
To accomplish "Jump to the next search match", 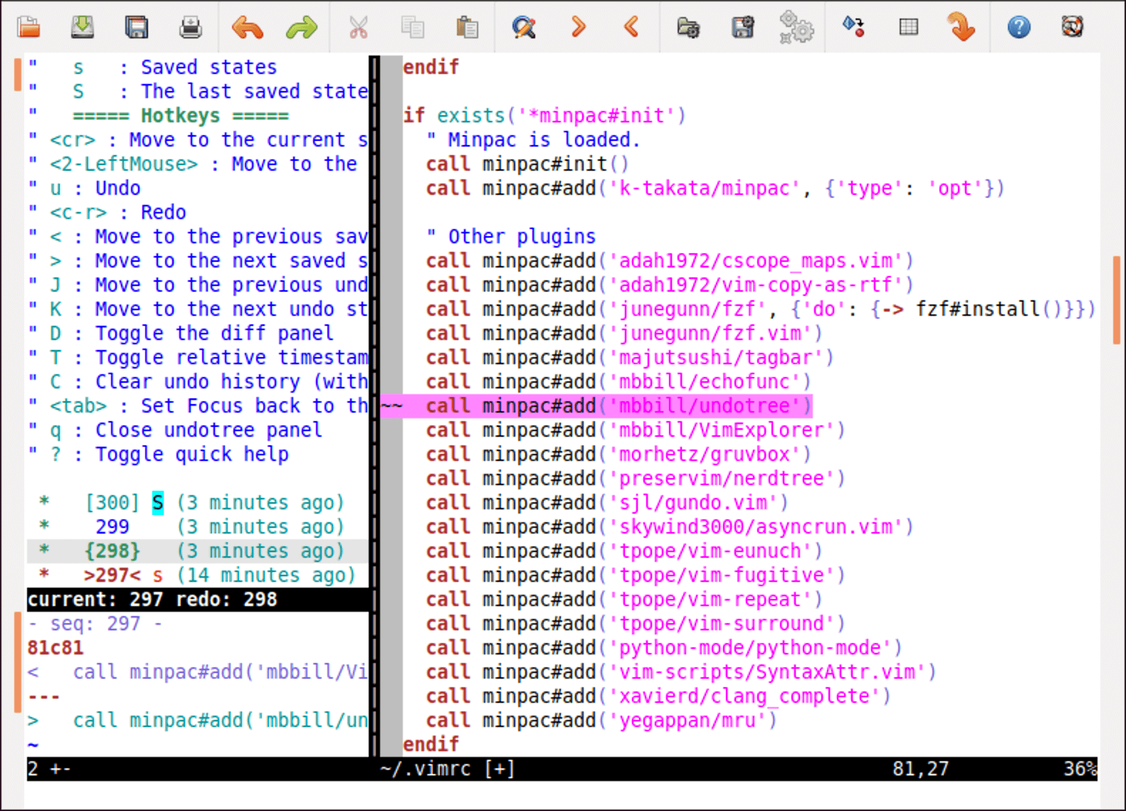I will 578,28.
